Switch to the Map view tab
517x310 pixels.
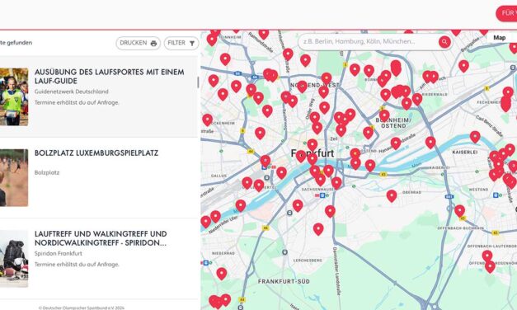point(499,38)
